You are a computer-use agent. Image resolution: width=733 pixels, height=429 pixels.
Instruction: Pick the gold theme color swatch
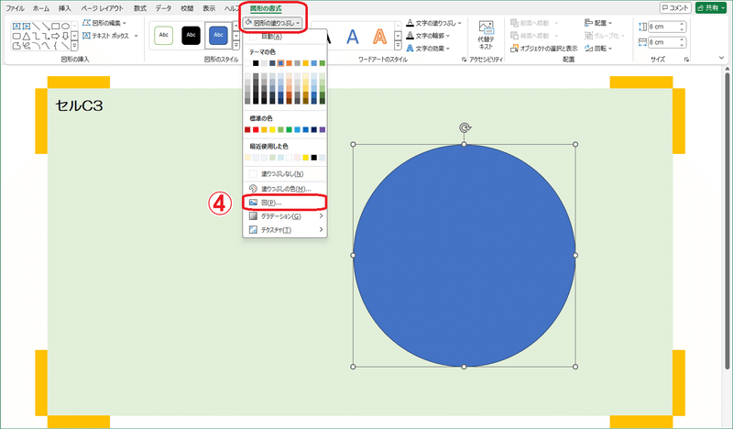click(x=306, y=63)
